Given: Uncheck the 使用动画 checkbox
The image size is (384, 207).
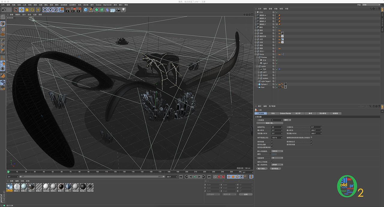Looking at the screenshot, I should click(x=272, y=141).
